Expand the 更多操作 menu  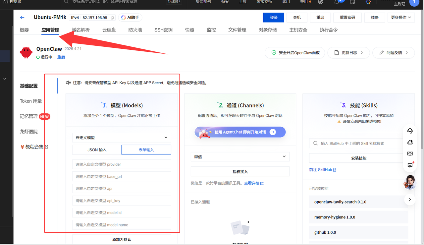click(401, 18)
